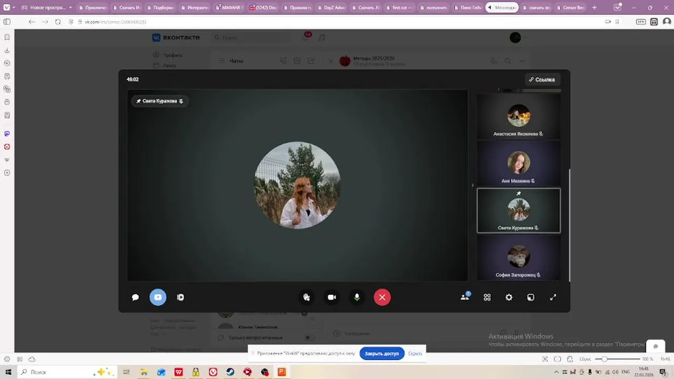The width and height of the screenshot is (674, 379).
Task: End the call with red button
Action: pos(382,297)
